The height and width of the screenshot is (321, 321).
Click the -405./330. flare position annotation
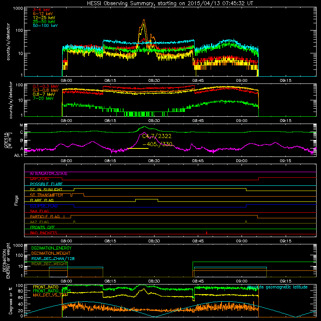(158, 144)
